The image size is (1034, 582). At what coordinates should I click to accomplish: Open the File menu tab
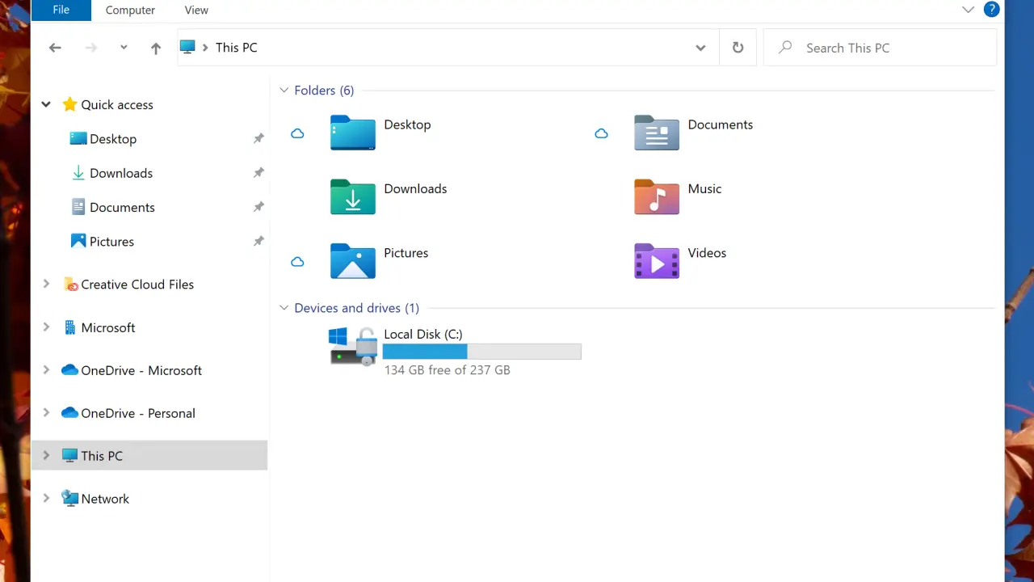pyautogui.click(x=61, y=10)
